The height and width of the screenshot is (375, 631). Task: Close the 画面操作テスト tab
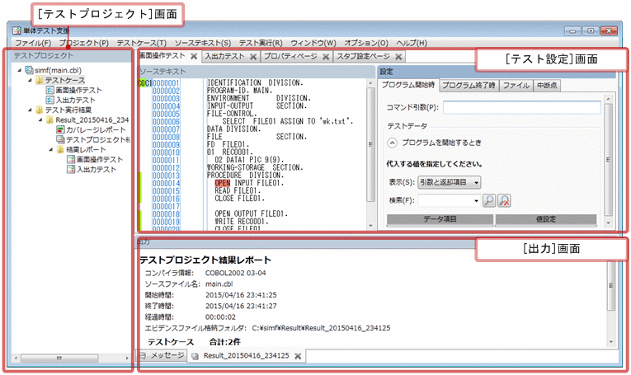coord(194,56)
